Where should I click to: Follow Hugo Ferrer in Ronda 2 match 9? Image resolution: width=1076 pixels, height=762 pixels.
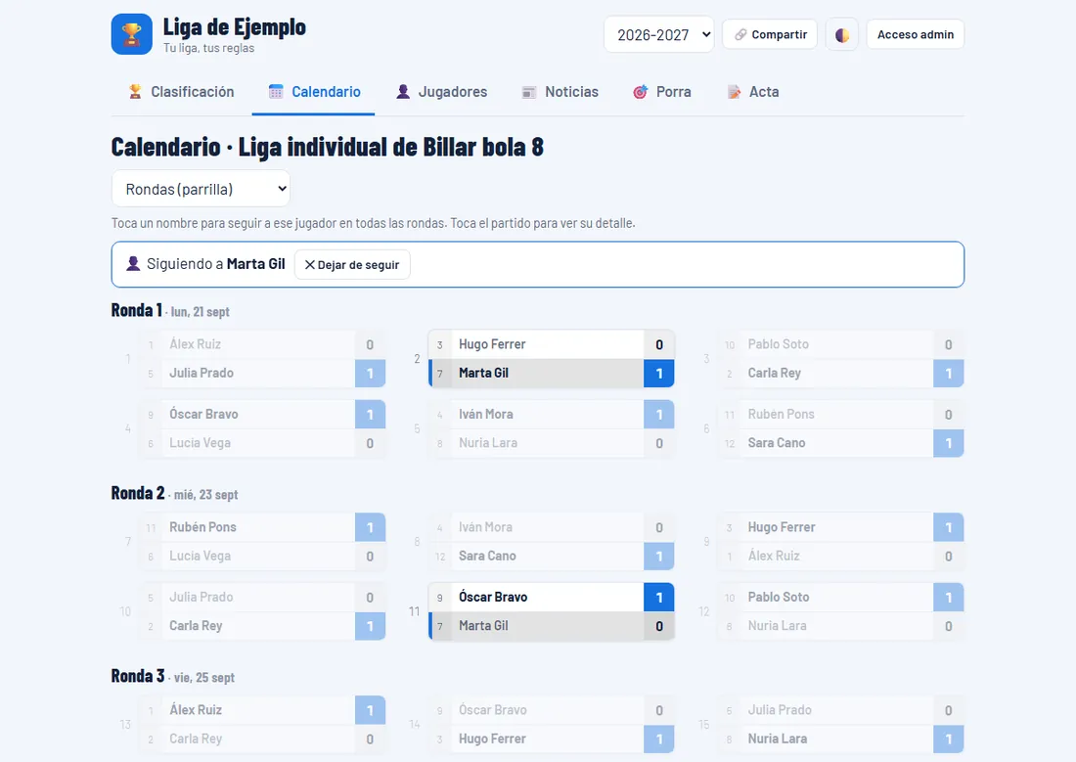tap(782, 527)
